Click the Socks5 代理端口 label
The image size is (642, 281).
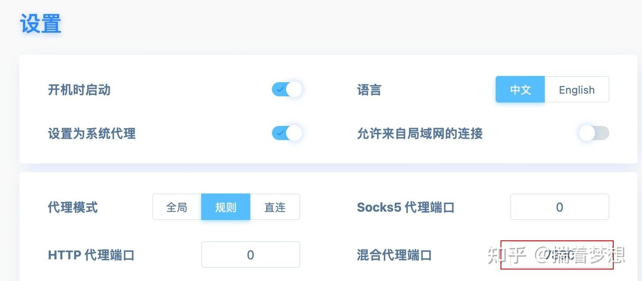pos(405,207)
